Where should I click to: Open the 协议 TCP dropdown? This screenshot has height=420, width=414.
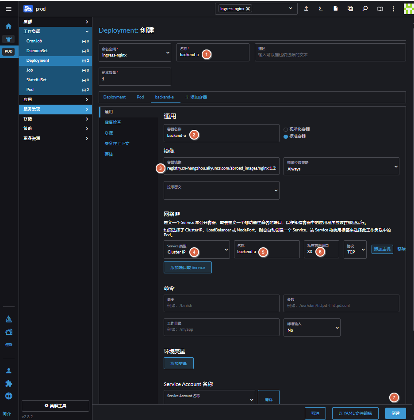point(355,250)
